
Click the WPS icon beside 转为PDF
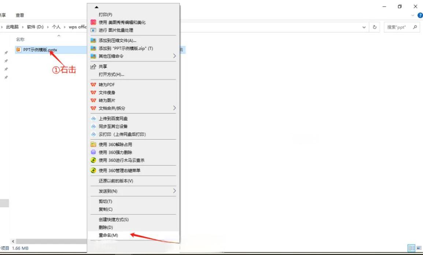(93, 85)
